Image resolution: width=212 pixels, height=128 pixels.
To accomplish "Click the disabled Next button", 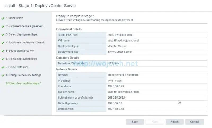I will (154, 122).
